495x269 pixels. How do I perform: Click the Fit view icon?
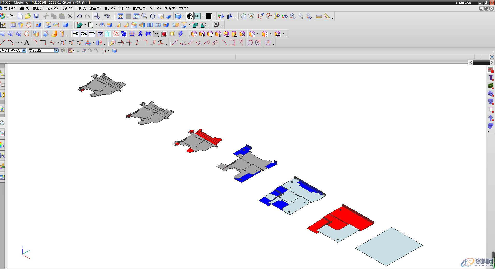tap(120, 16)
